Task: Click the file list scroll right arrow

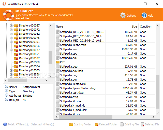Action: coord(153,117)
